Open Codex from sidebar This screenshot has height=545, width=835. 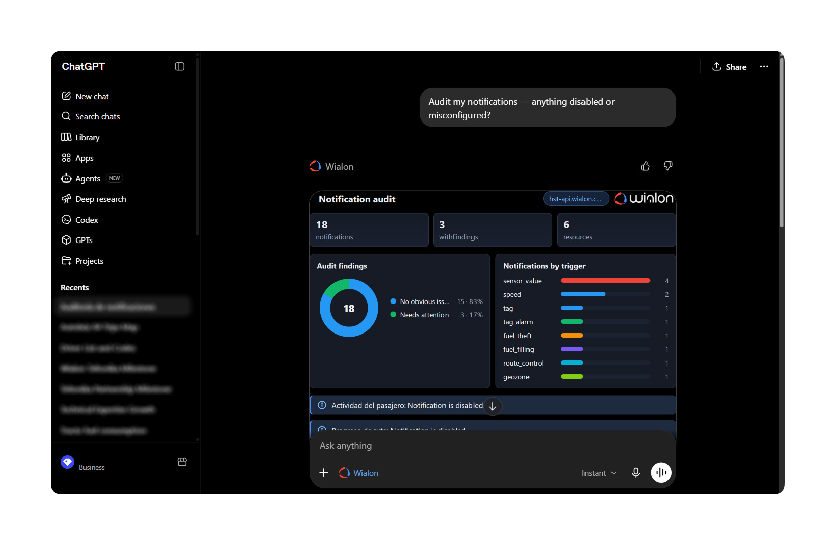pyautogui.click(x=79, y=220)
